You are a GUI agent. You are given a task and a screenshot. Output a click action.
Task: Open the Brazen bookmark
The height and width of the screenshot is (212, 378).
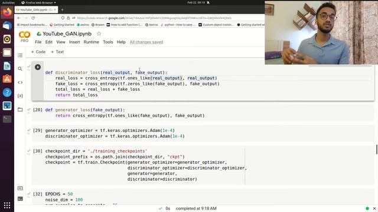[98, 25]
